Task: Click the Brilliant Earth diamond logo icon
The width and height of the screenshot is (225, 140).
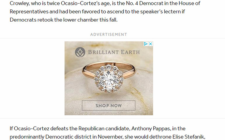Action: 80,52
